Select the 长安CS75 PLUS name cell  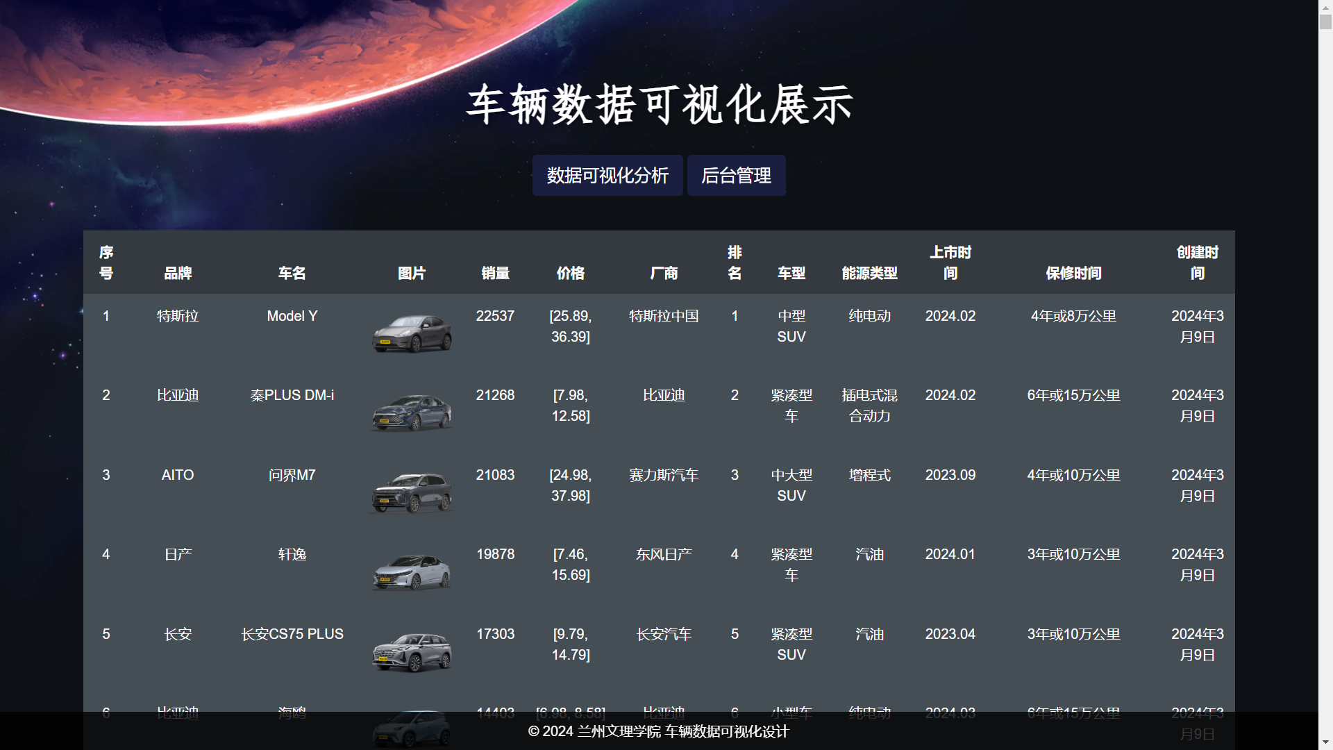pyautogui.click(x=292, y=634)
